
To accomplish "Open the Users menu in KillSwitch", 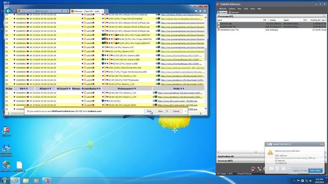I will point(253,9).
